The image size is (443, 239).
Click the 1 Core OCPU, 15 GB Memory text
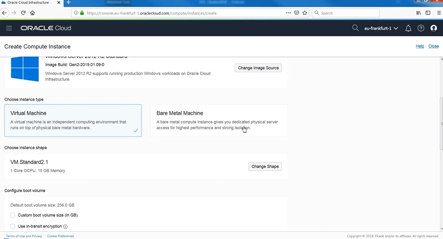pos(38,171)
